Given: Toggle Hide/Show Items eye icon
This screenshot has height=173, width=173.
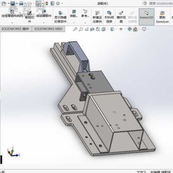Looking at the screenshot, I should pos(121,29).
